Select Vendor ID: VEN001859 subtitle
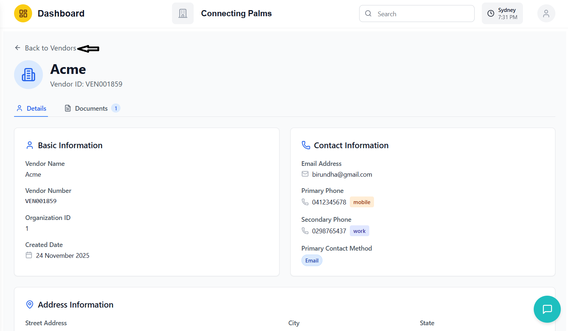Screen dimensions: 568x331 click(86, 84)
